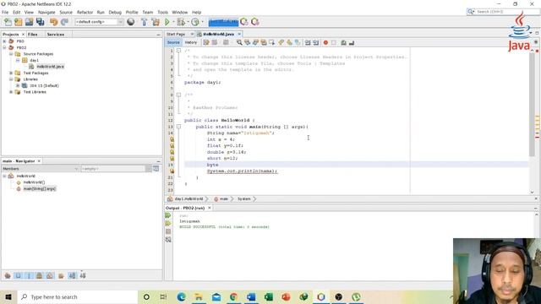
Task: Run the project with green play icon
Action: coord(167,22)
